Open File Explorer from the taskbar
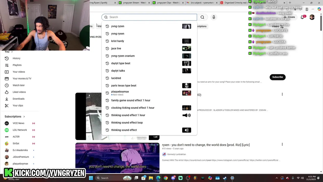323x182 pixels. (151, 178)
